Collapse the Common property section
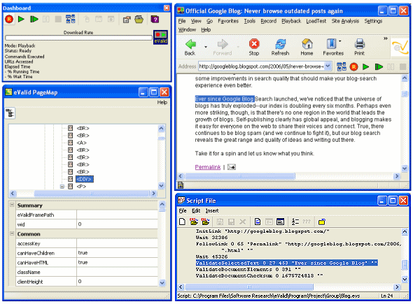This screenshot has width=413, height=304. coord(12,233)
